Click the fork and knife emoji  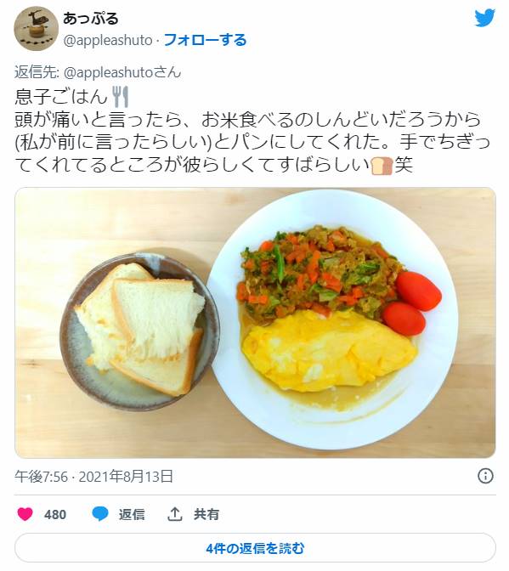click(120, 97)
